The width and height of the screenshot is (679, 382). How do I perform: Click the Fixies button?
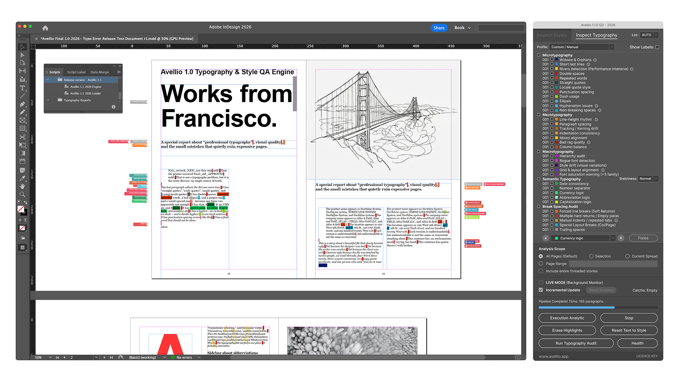[x=643, y=238]
